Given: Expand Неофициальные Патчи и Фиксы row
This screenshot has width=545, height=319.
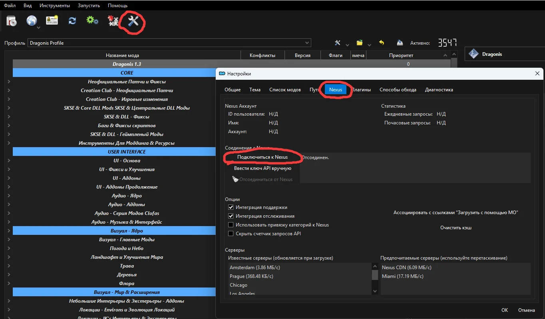Looking at the screenshot, I should [x=9, y=82].
